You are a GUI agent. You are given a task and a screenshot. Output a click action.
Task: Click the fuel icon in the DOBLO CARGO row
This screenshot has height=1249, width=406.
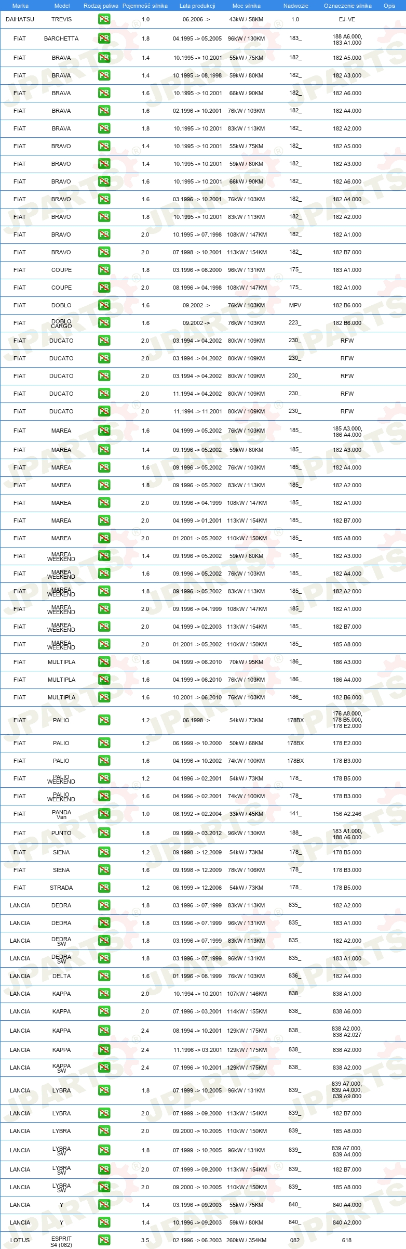click(x=104, y=323)
